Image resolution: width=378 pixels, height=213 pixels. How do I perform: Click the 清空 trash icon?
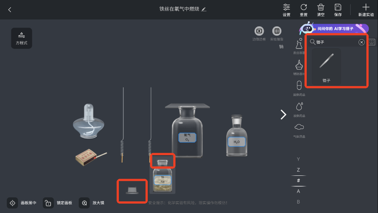pos(321,10)
